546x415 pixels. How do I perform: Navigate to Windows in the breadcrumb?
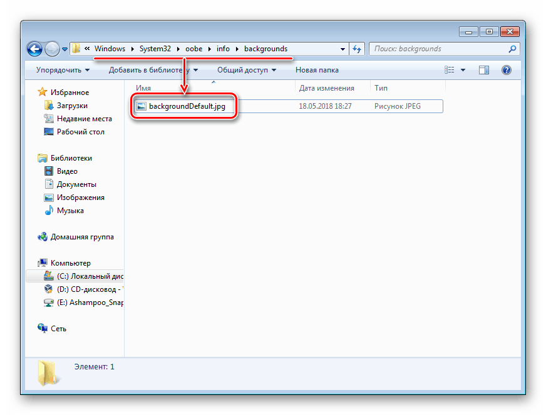coord(110,49)
